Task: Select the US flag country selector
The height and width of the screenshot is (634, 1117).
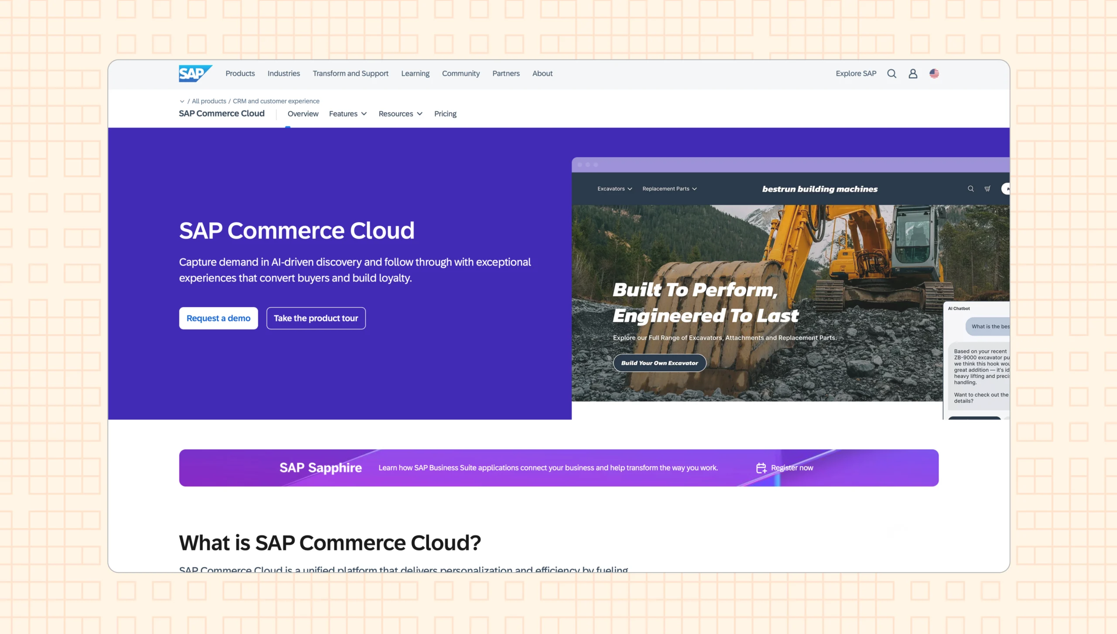Action: 934,74
